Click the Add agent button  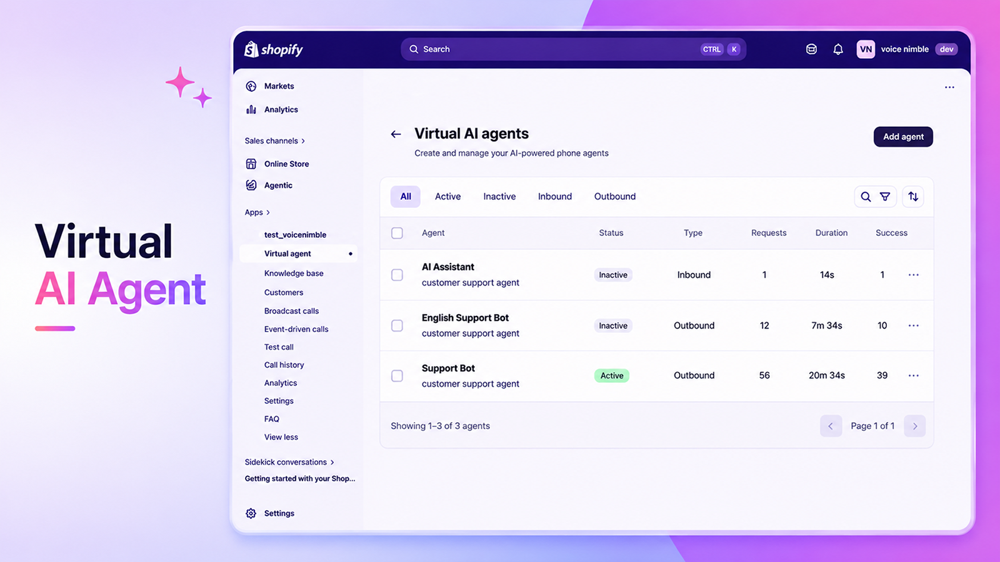(x=903, y=137)
